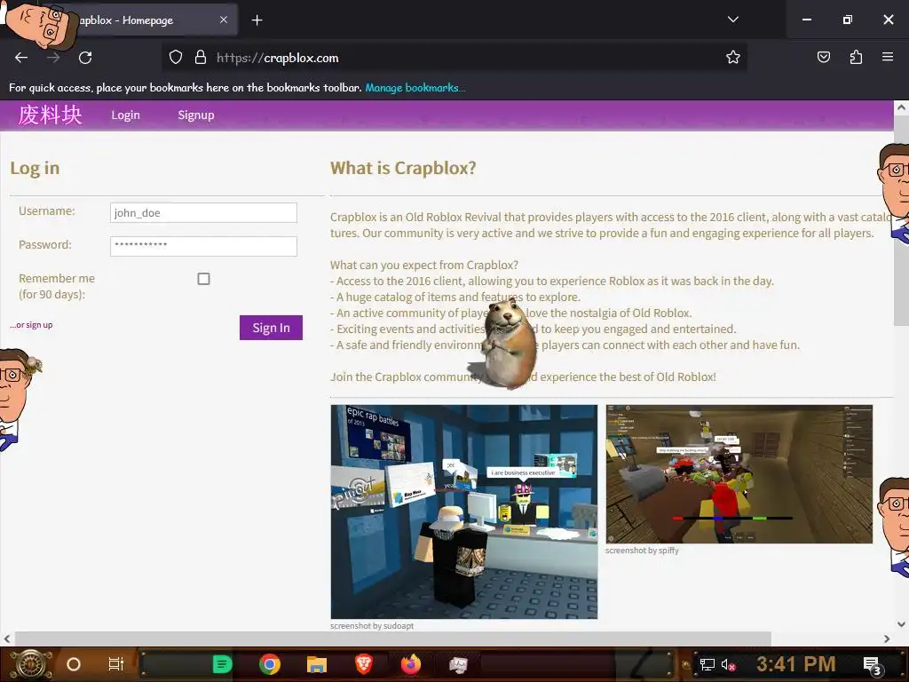Click the vertical scrollbar up arrow

pyautogui.click(x=901, y=107)
